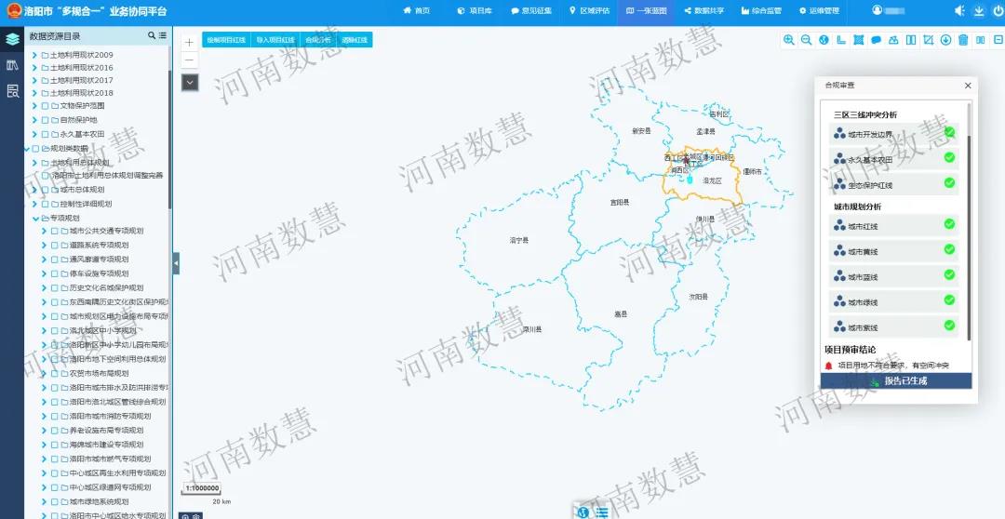Check the 道路系统专项规划 checkbox
This screenshot has width=1005, height=519.
point(55,246)
